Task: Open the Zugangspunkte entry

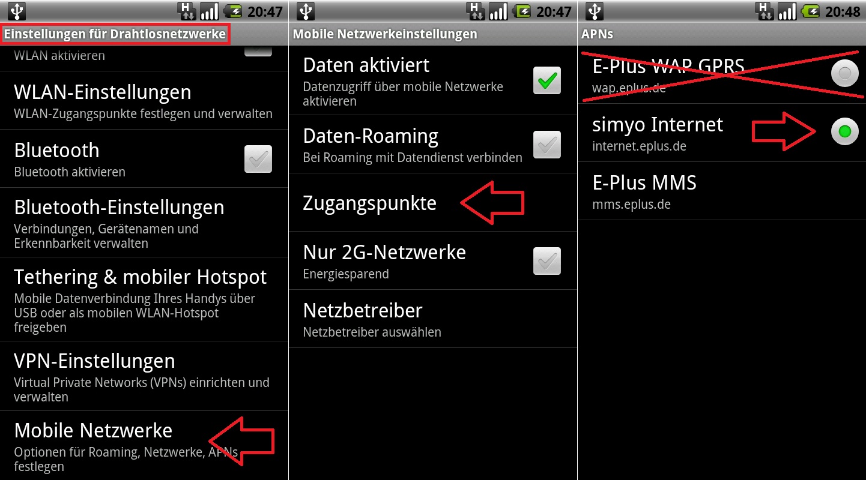Action: [433, 203]
